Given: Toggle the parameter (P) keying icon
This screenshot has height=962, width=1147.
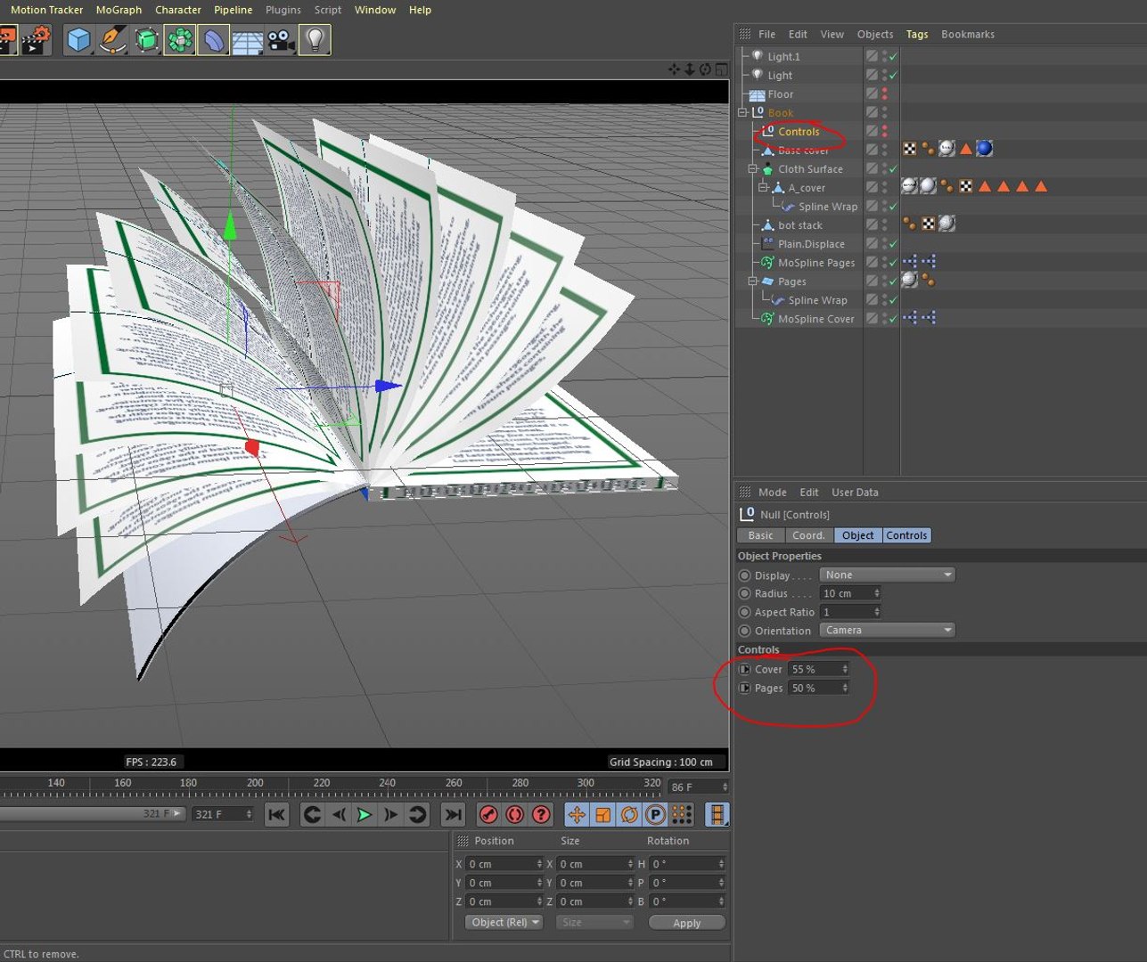Looking at the screenshot, I should click(x=655, y=814).
